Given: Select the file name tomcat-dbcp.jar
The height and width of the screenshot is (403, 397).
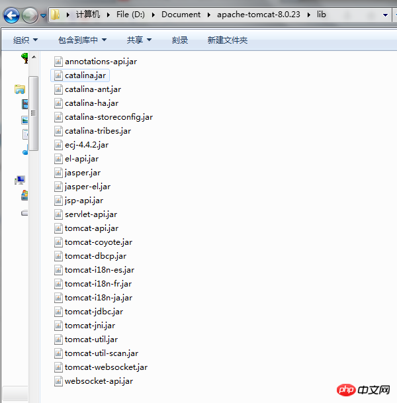Looking at the screenshot, I should tap(95, 256).
